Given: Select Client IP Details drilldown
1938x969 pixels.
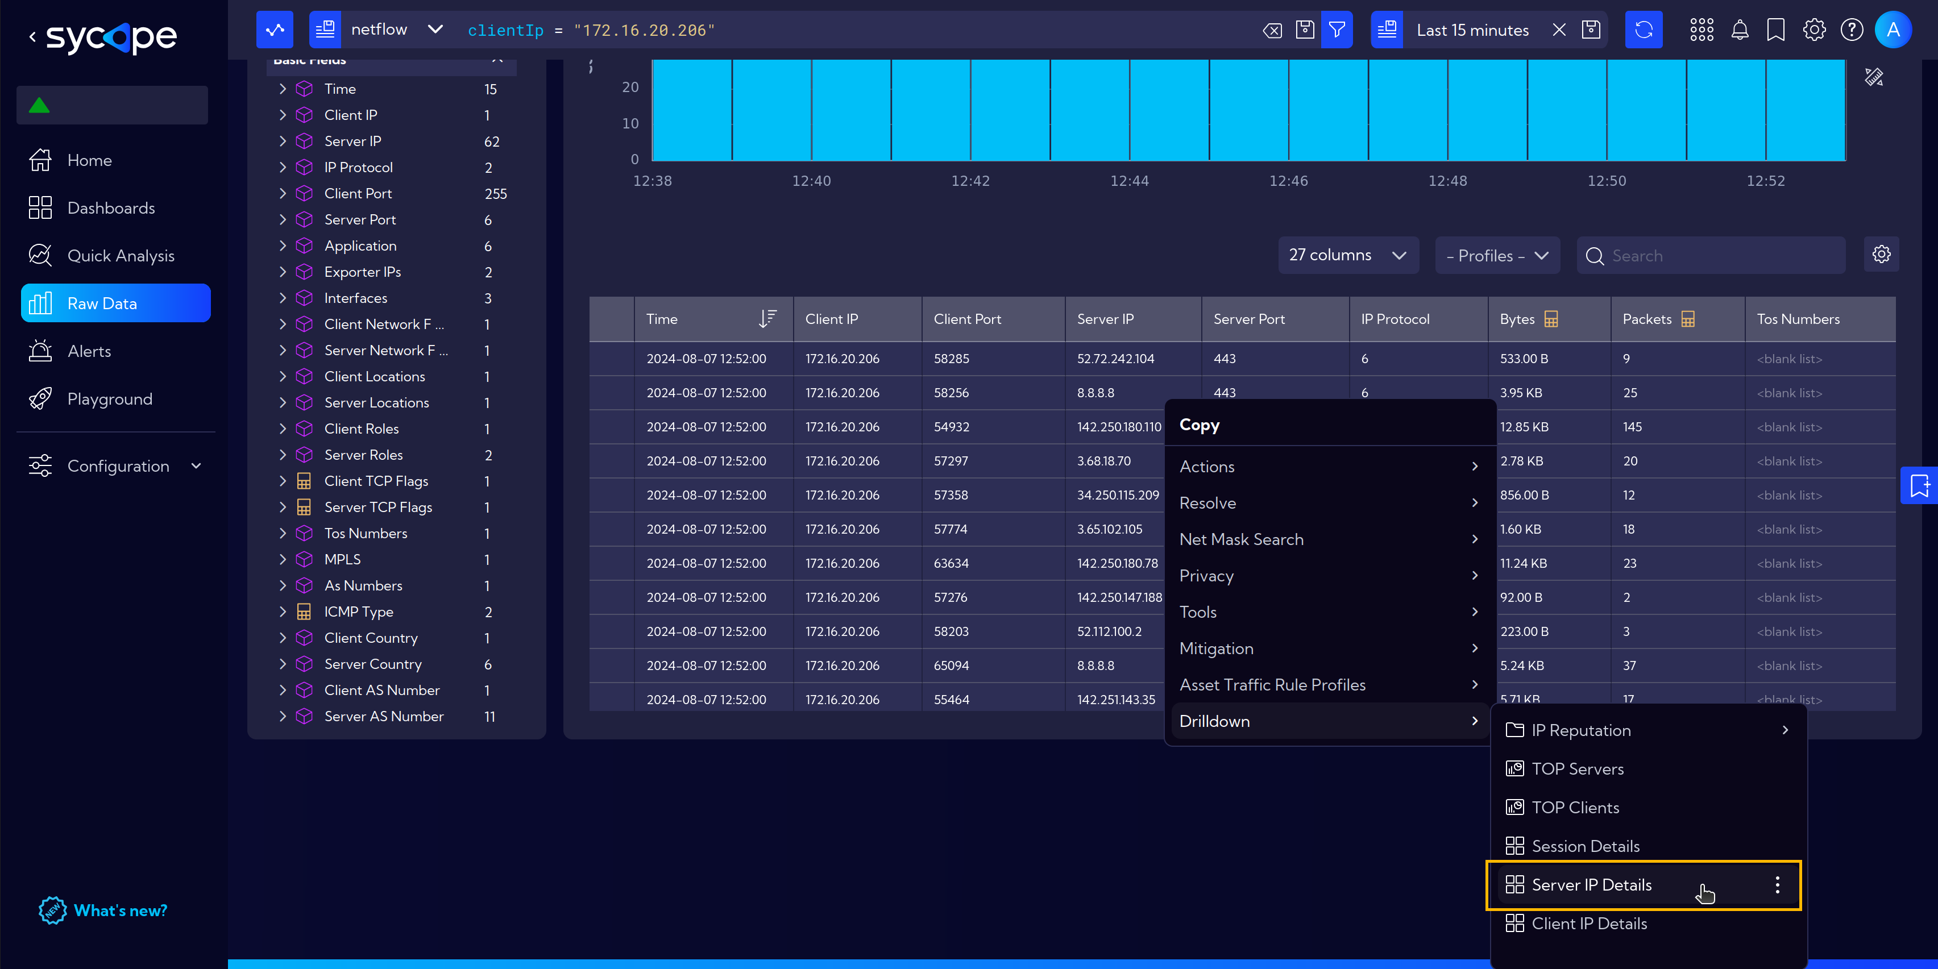Looking at the screenshot, I should [x=1647, y=924].
